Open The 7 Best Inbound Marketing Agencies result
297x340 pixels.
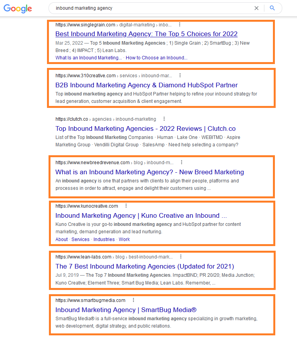[x=145, y=266]
